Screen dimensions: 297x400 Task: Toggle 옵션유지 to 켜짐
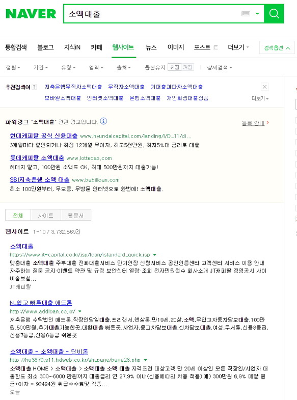(x=187, y=67)
